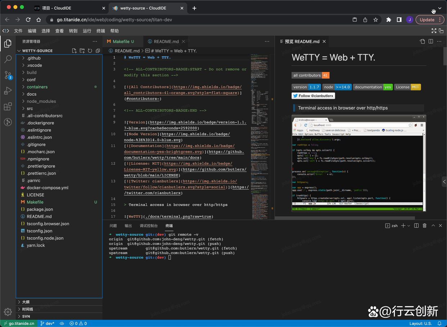The width and height of the screenshot is (447, 327).
Task: Toggle the errors and warnings indicator
Action: pos(78,323)
